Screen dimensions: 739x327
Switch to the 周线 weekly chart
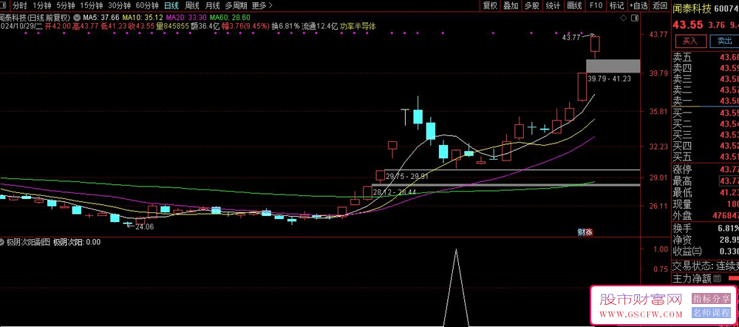pos(192,6)
